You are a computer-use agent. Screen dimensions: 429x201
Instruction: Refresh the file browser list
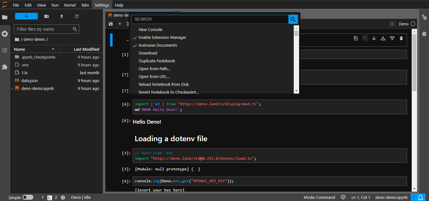(x=77, y=16)
